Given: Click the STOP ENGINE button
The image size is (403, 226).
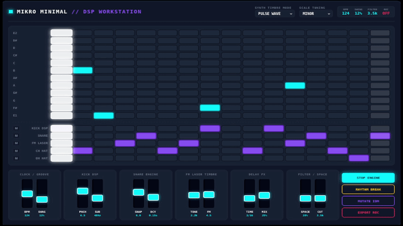Looking at the screenshot, I should click(x=368, y=178).
